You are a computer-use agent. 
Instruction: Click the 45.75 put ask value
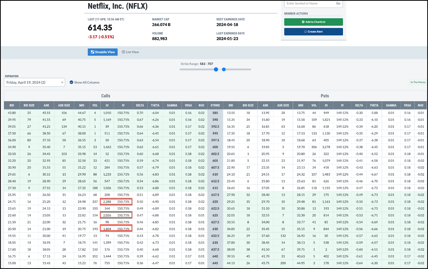point(265,263)
